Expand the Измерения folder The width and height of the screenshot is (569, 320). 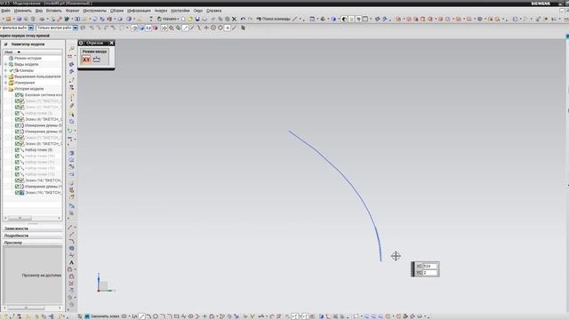[x=5, y=83]
